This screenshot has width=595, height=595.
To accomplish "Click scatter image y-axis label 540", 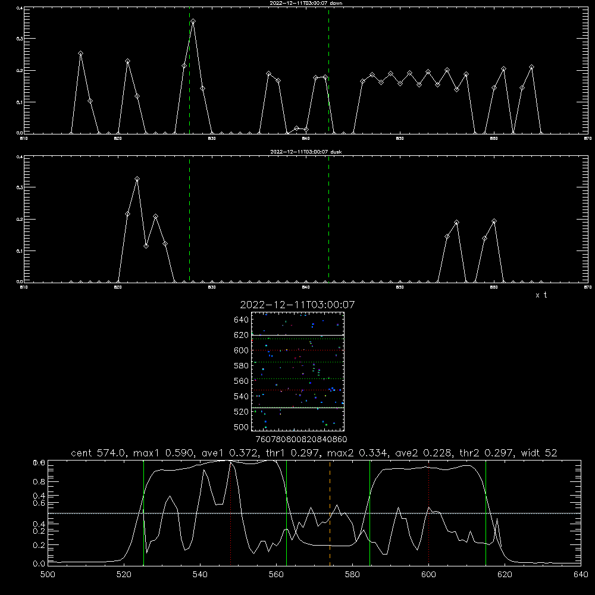I will tap(242, 396).
